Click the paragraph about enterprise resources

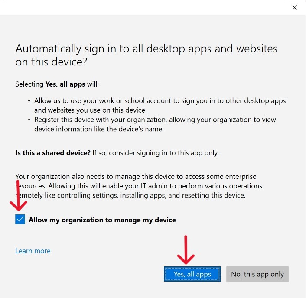[x=139, y=186]
